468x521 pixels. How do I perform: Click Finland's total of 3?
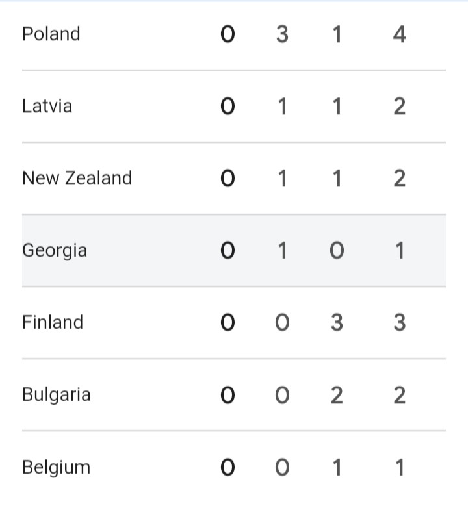tap(399, 323)
